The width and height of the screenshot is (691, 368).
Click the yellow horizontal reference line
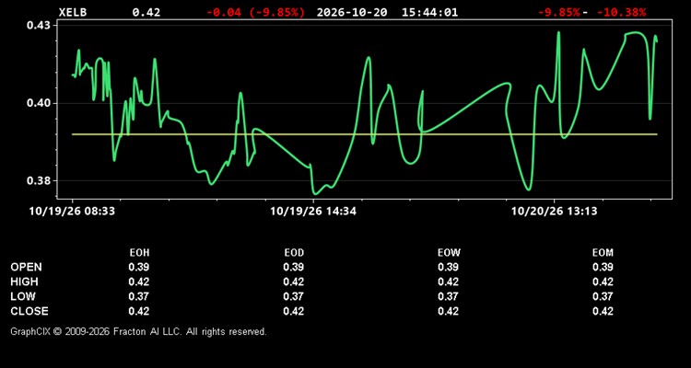pos(365,134)
